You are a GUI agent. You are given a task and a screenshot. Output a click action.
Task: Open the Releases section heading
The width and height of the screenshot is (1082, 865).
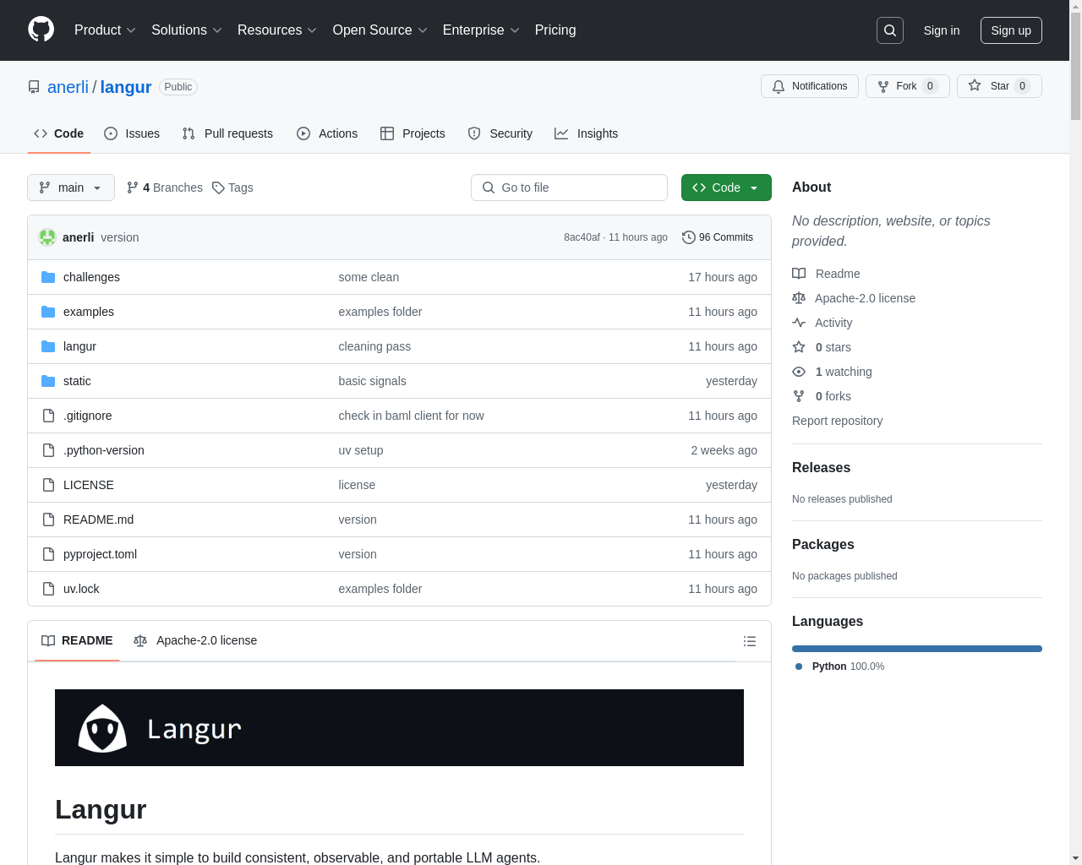click(x=821, y=468)
